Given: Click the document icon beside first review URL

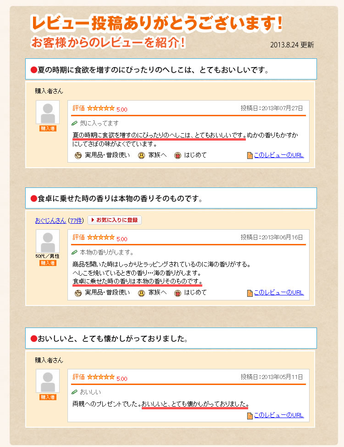Looking at the screenshot, I should pos(250,155).
